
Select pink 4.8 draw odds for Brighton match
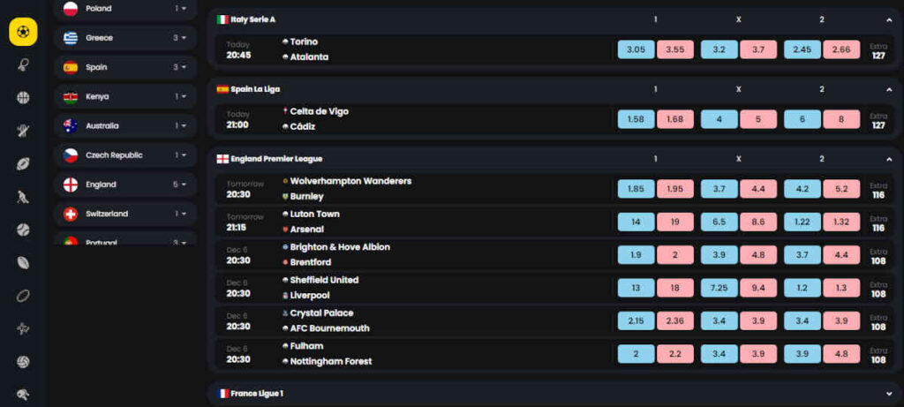(758, 255)
